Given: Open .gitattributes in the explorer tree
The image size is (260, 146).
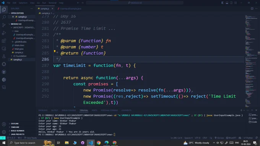Looking at the screenshot, I should coord(20,42).
